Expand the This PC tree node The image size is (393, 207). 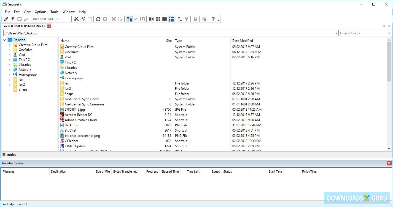coord(10,60)
